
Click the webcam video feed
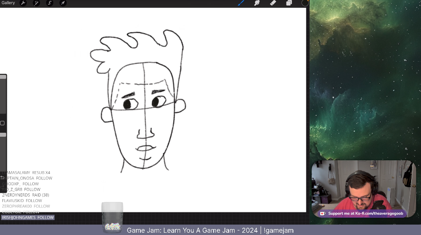(x=363, y=185)
